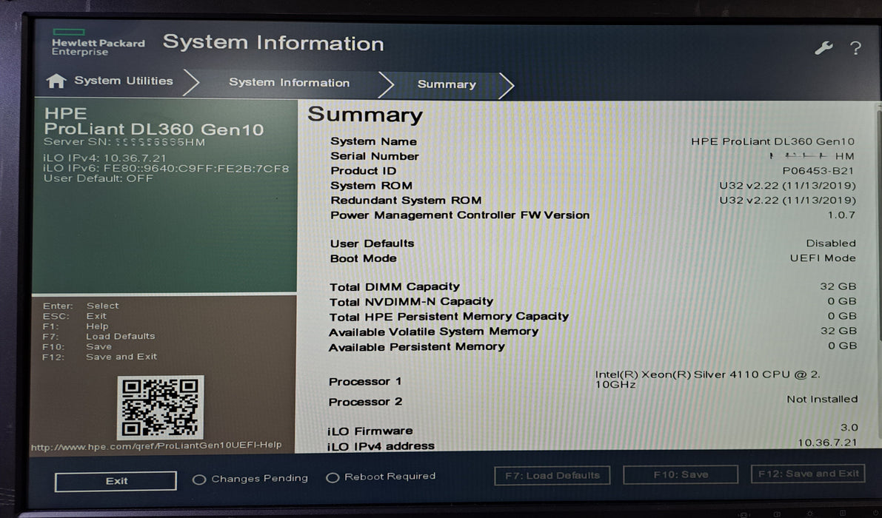
Task: Click F7: Load Defaults hint in key legend
Action: (98, 337)
